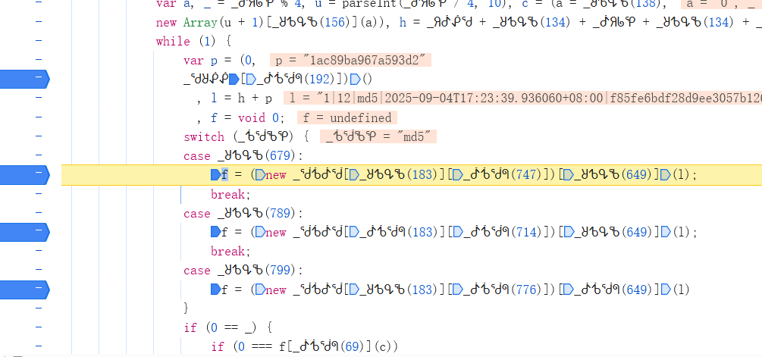Toggle the inline marker before the (183) call on the (714) line
The image size is (762, 357).
click(x=355, y=232)
